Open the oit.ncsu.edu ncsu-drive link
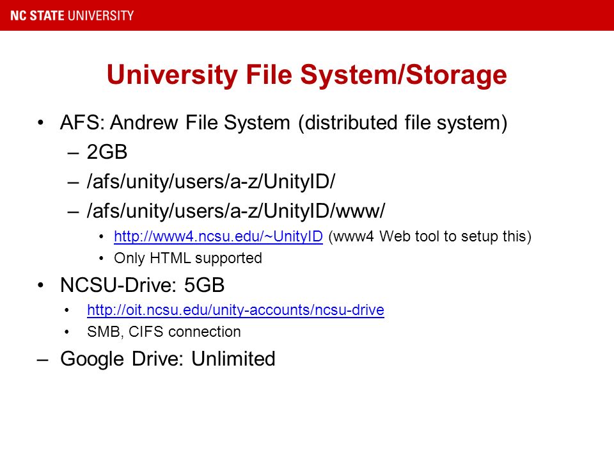This screenshot has height=461, width=614. point(235,310)
